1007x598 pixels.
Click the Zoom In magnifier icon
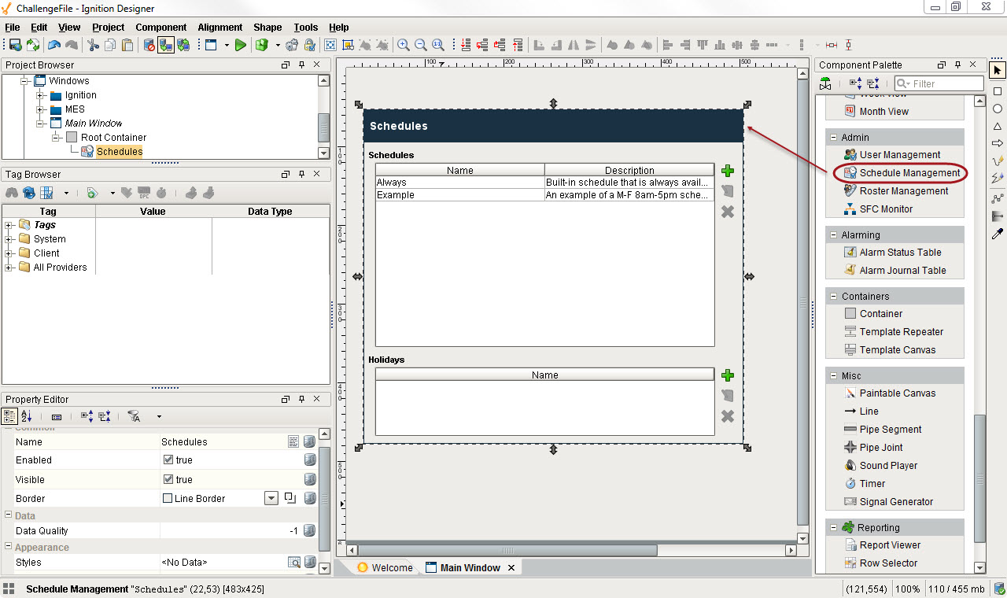pos(403,45)
